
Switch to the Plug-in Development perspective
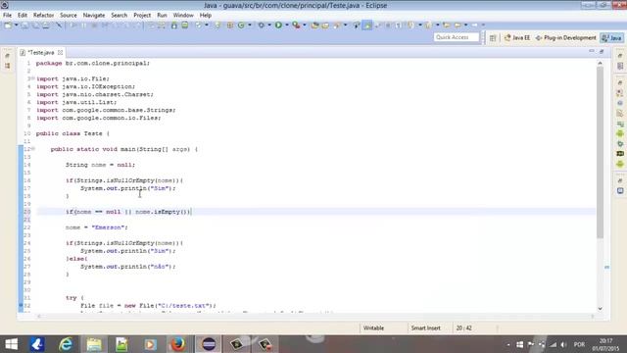click(x=565, y=37)
